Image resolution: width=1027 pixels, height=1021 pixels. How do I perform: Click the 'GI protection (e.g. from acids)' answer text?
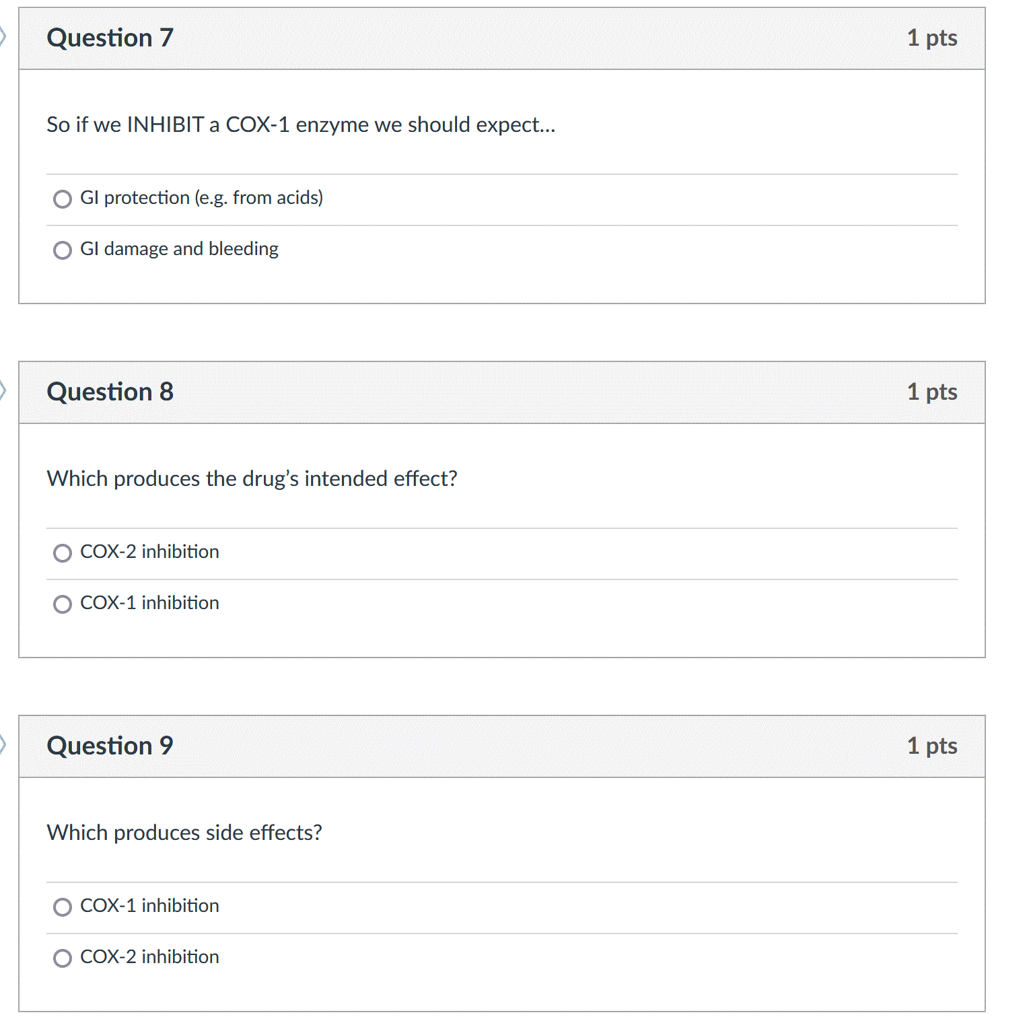point(202,198)
